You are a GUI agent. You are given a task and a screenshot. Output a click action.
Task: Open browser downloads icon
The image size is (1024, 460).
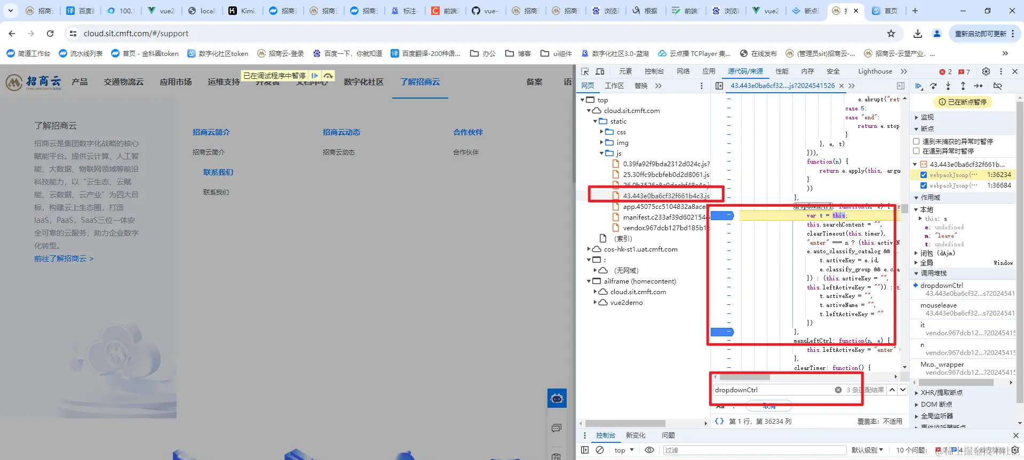[918, 34]
